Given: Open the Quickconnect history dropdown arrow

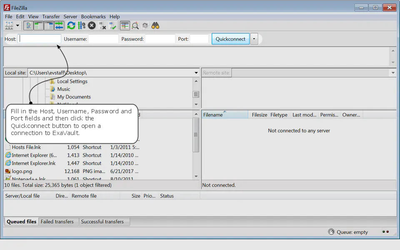Looking at the screenshot, I should tap(254, 39).
